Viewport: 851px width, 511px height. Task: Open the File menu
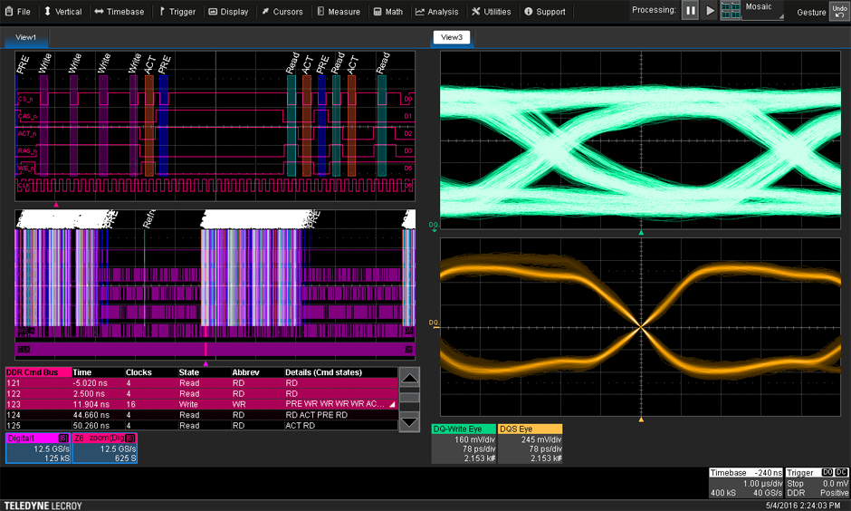pos(17,12)
